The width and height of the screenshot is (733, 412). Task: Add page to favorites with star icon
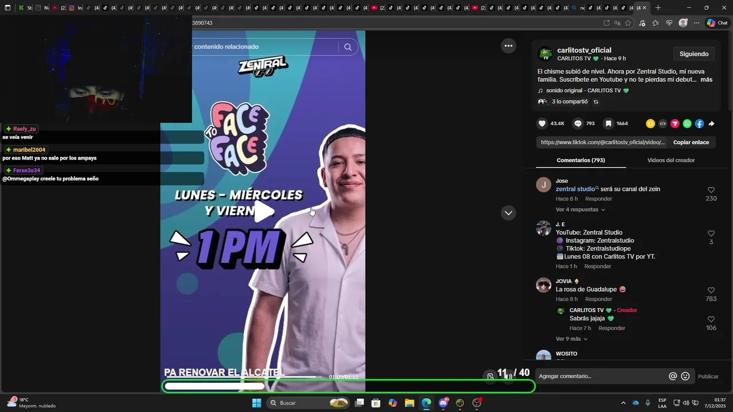click(x=628, y=23)
